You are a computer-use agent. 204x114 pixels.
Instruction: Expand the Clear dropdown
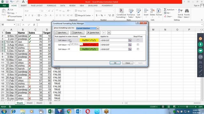[x=171, y=16]
